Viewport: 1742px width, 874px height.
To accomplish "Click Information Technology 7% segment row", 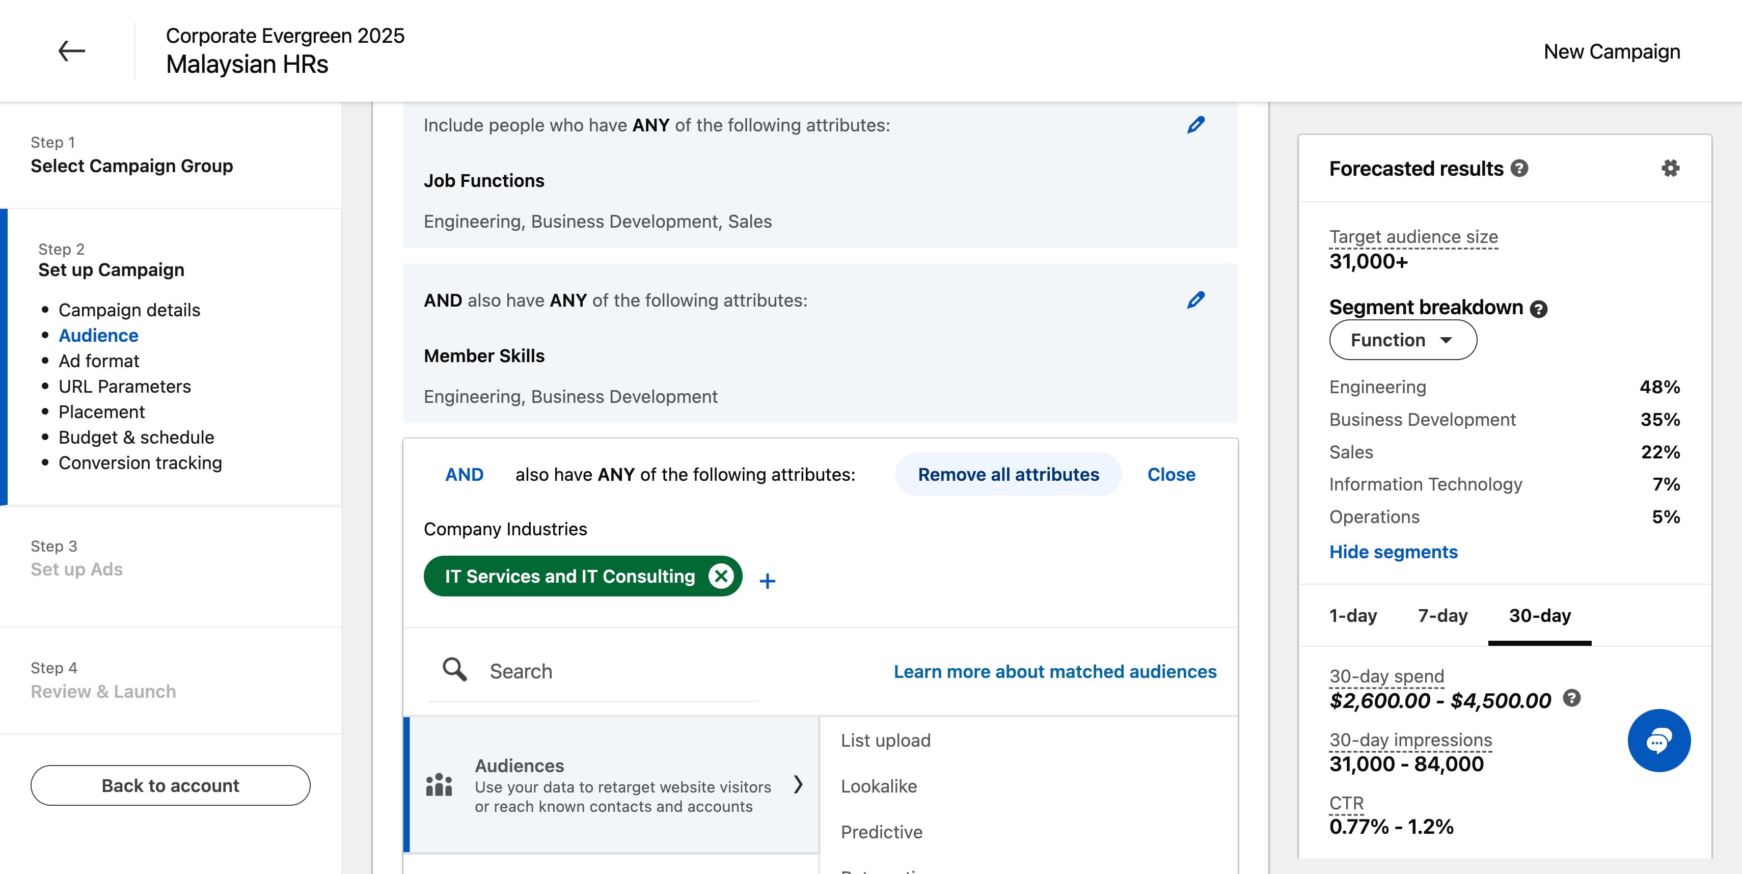I will pyautogui.click(x=1504, y=484).
